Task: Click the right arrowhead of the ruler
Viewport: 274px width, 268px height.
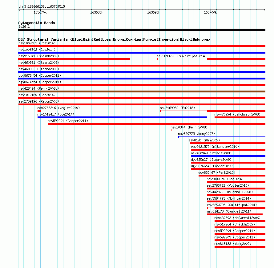Action: (264, 10)
